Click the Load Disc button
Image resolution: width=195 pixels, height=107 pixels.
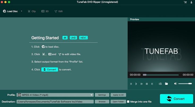10,11
